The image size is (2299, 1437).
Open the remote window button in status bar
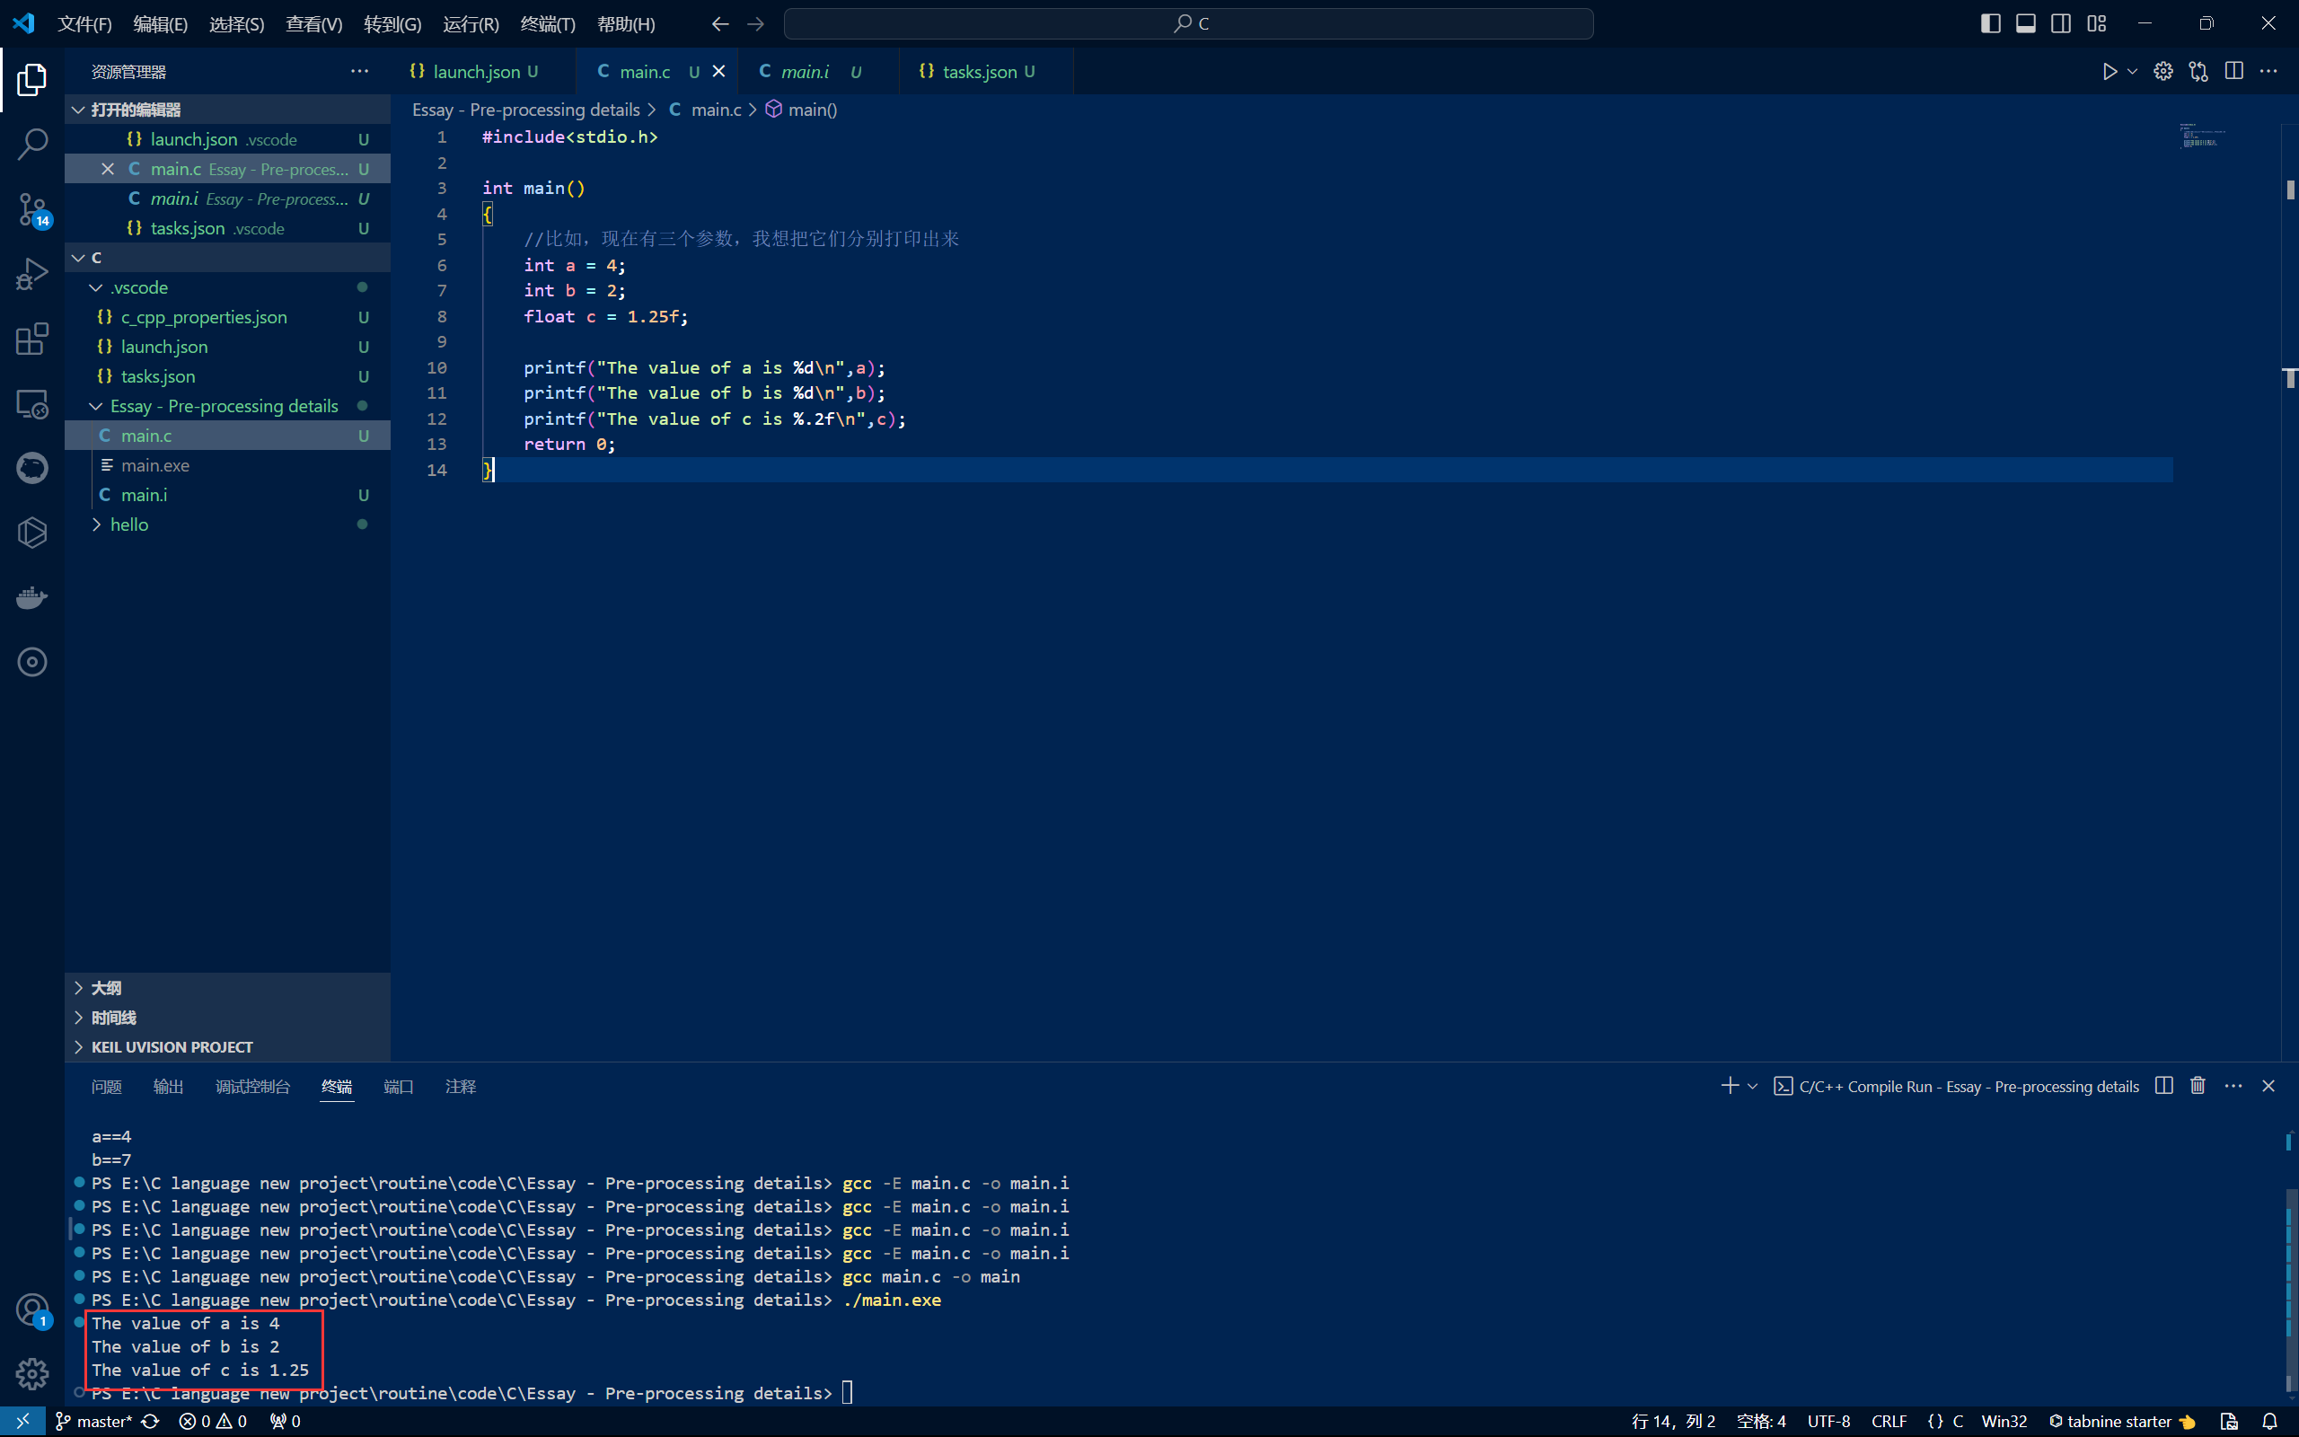click(22, 1421)
